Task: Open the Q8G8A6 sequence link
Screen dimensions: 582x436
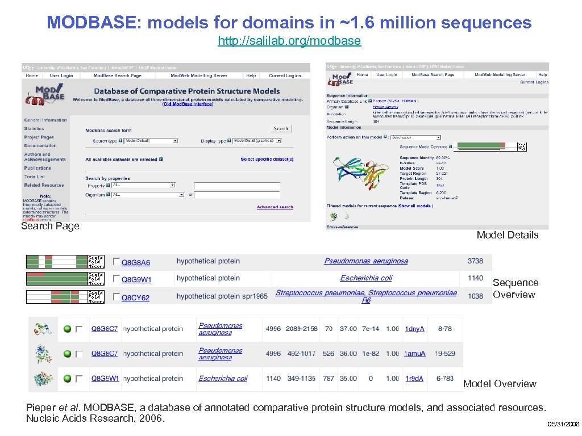Action: click(x=136, y=262)
